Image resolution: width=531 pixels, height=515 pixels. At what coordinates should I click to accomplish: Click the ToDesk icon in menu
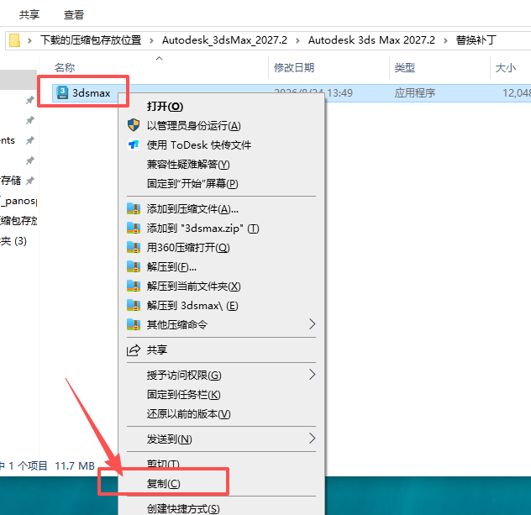click(134, 145)
